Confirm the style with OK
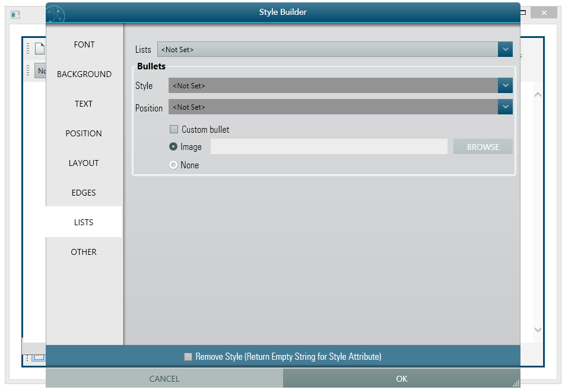 click(x=401, y=378)
